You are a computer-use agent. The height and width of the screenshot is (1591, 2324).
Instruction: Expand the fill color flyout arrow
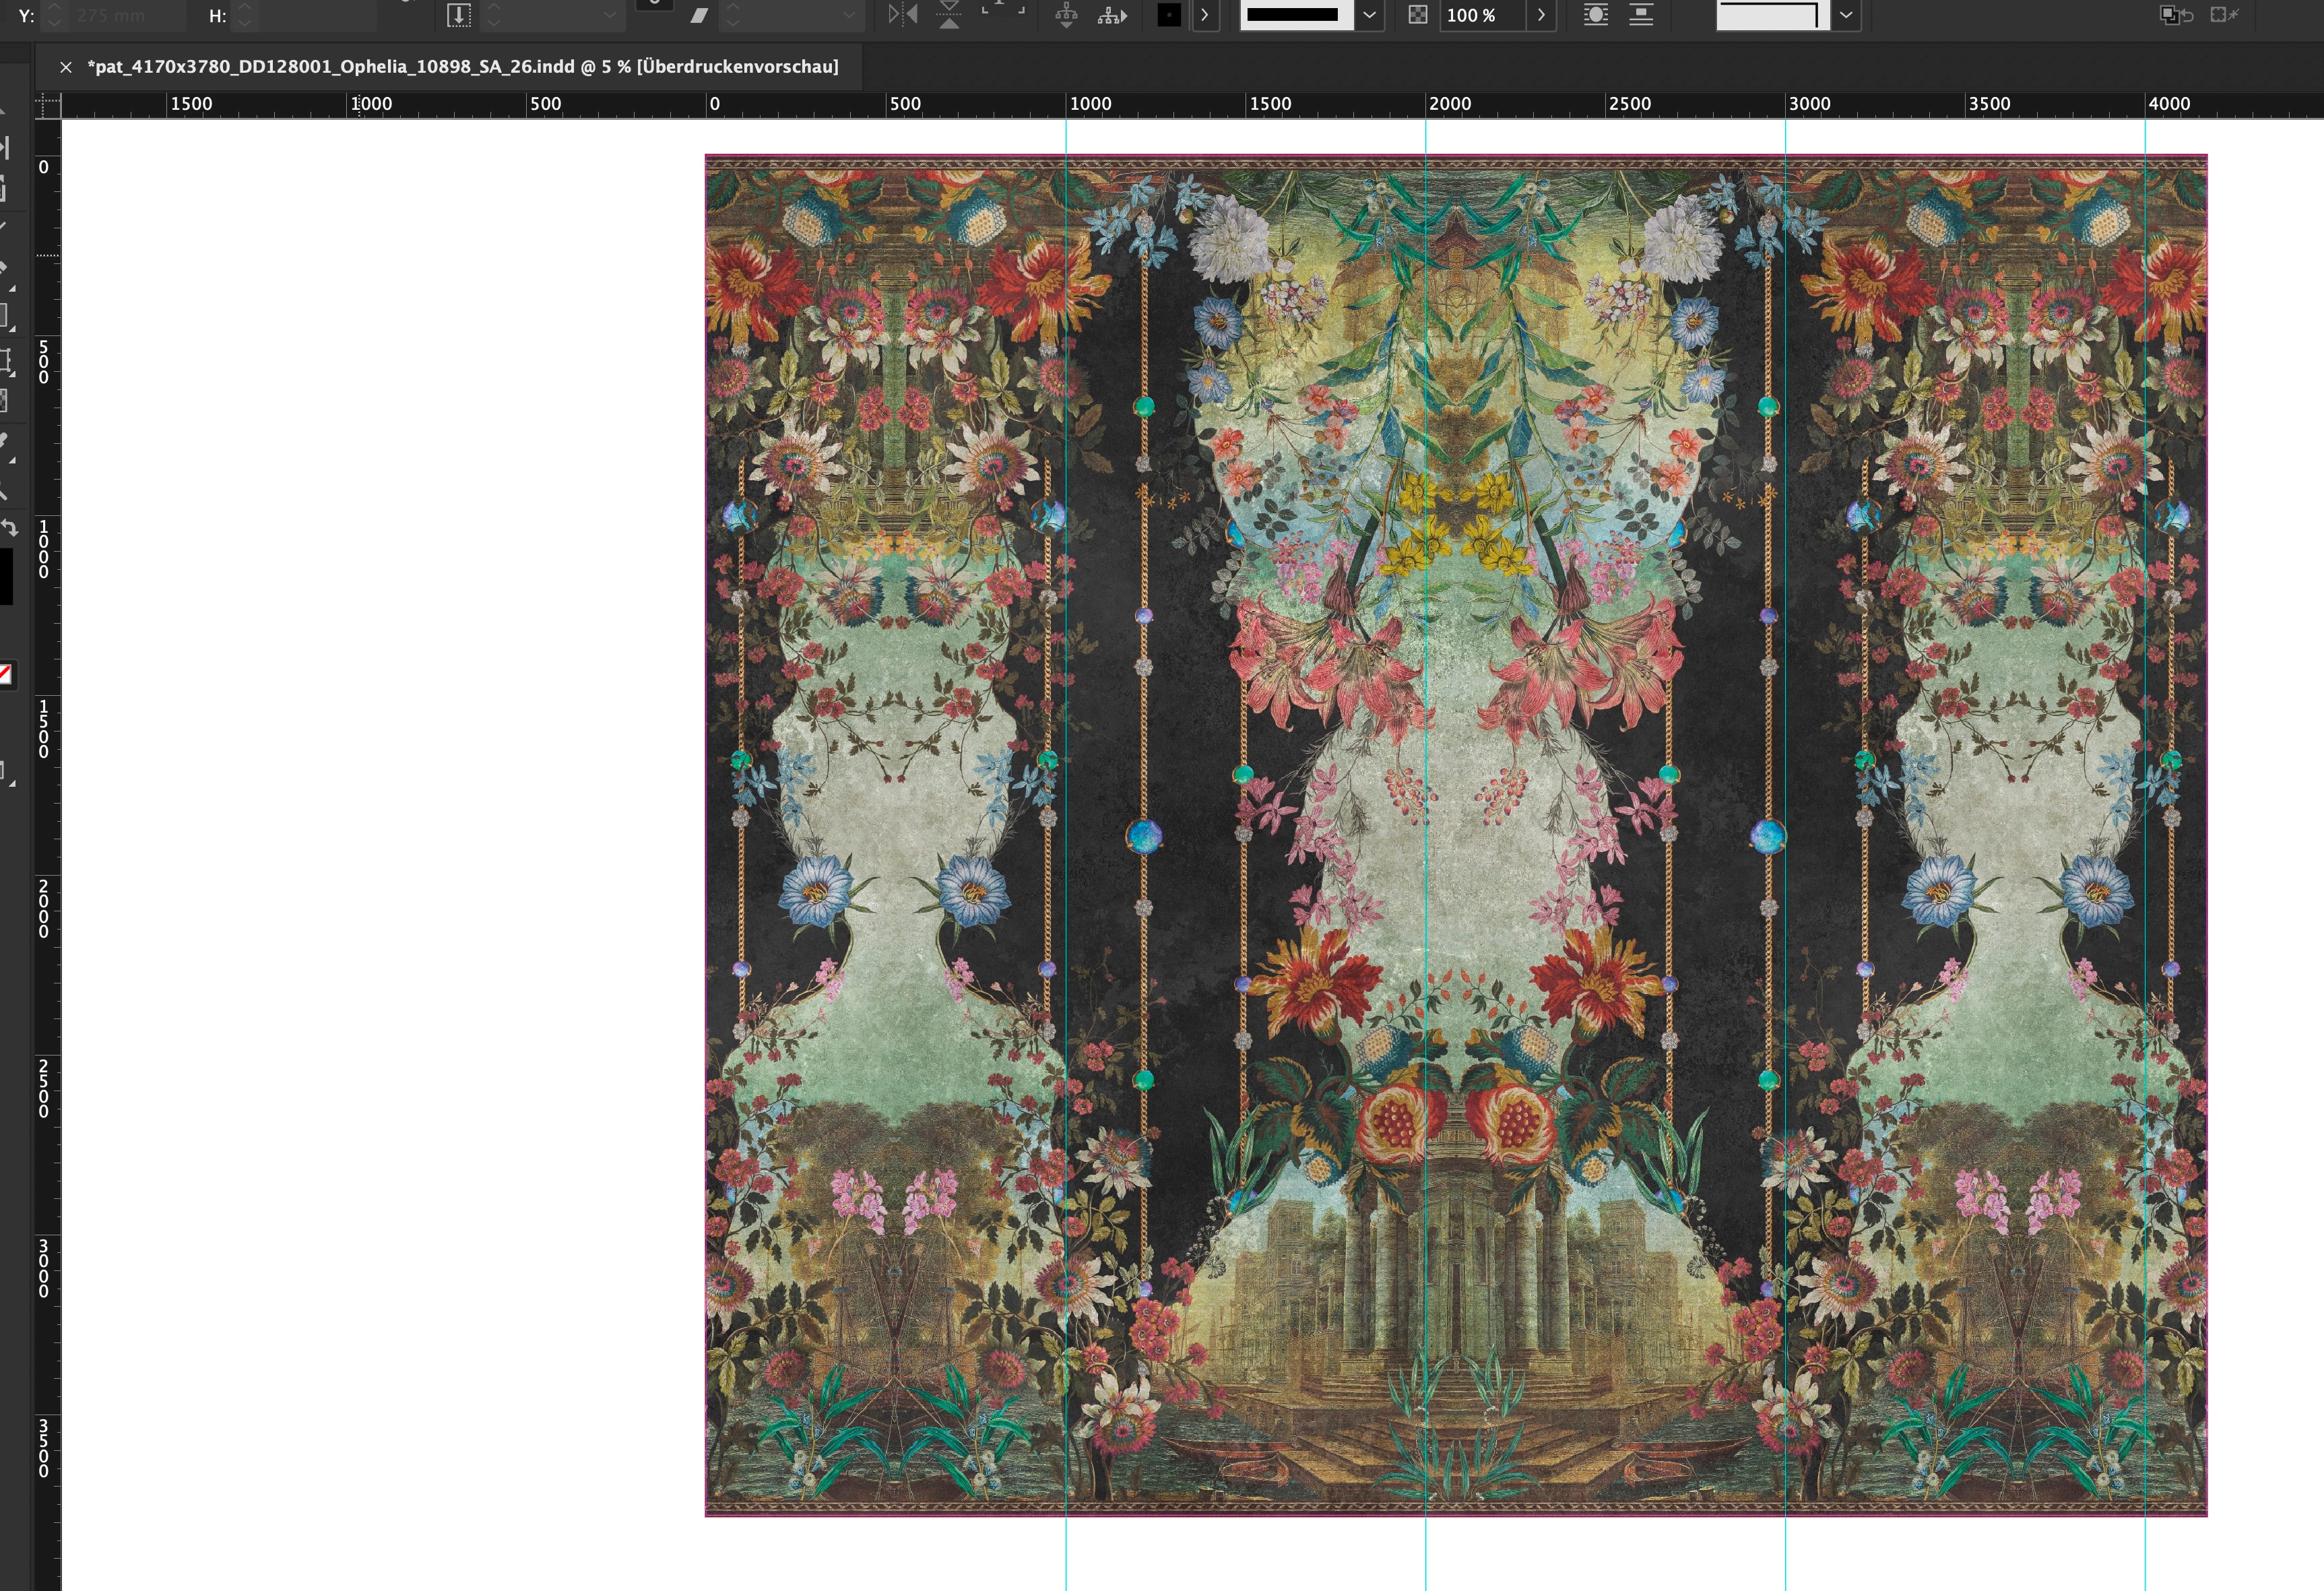pos(1205,15)
